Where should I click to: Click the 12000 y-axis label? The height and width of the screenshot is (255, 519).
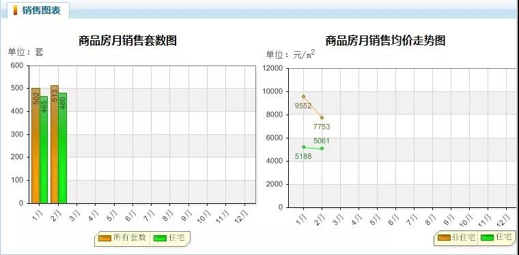tap(273, 68)
